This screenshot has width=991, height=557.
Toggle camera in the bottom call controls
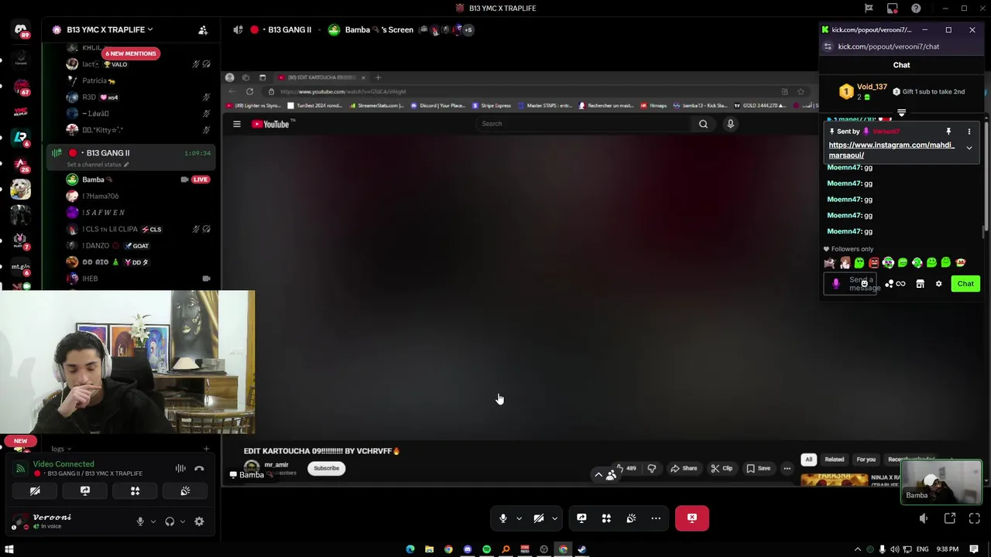(x=539, y=518)
